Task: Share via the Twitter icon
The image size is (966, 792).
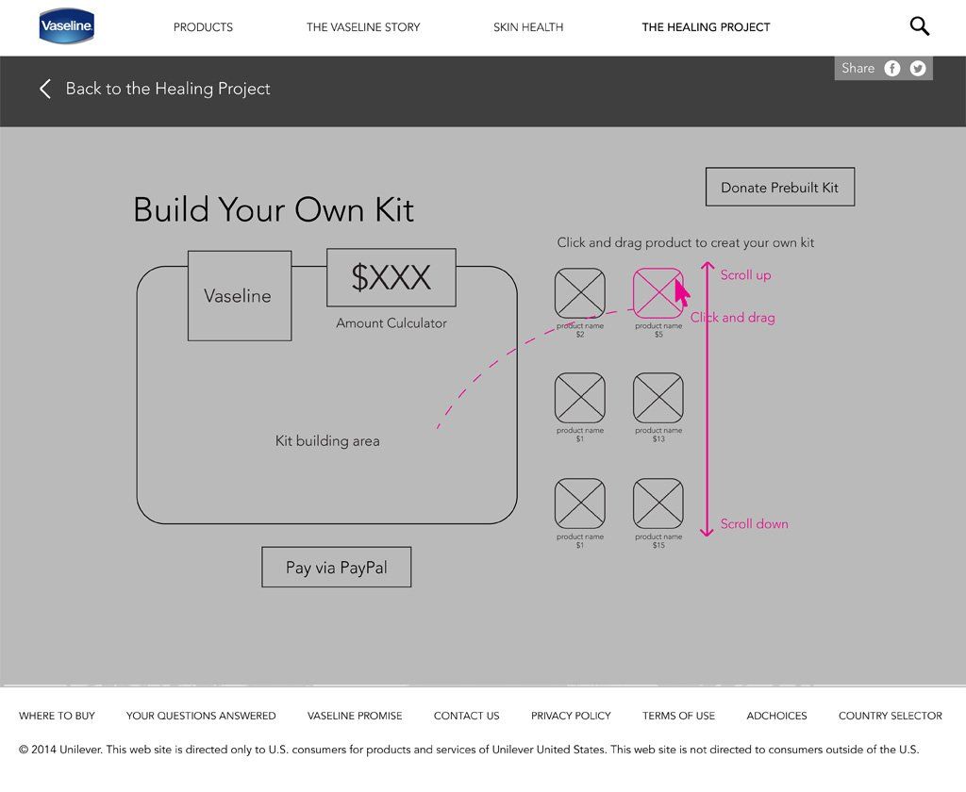Action: coord(918,69)
